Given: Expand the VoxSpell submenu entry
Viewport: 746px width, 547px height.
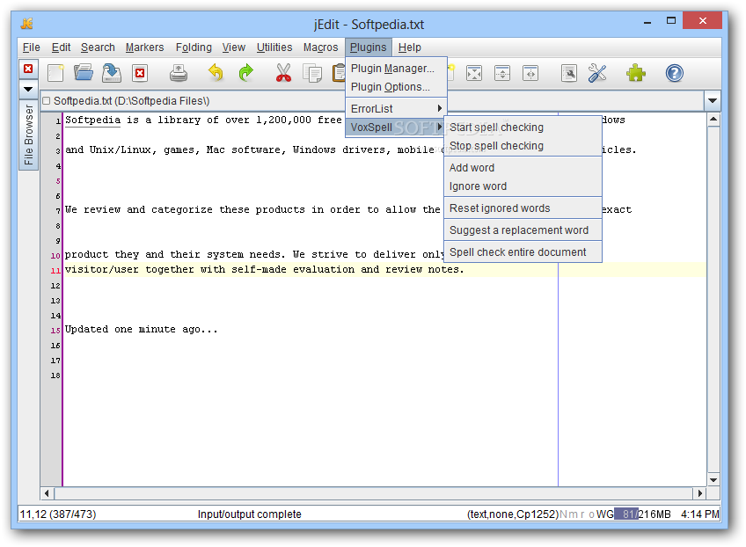Looking at the screenshot, I should pyautogui.click(x=396, y=127).
